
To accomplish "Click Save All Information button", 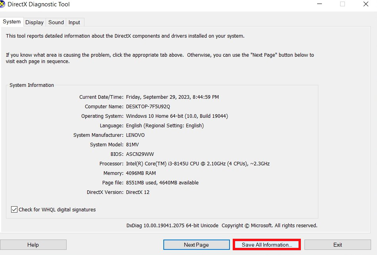I will pos(267,245).
